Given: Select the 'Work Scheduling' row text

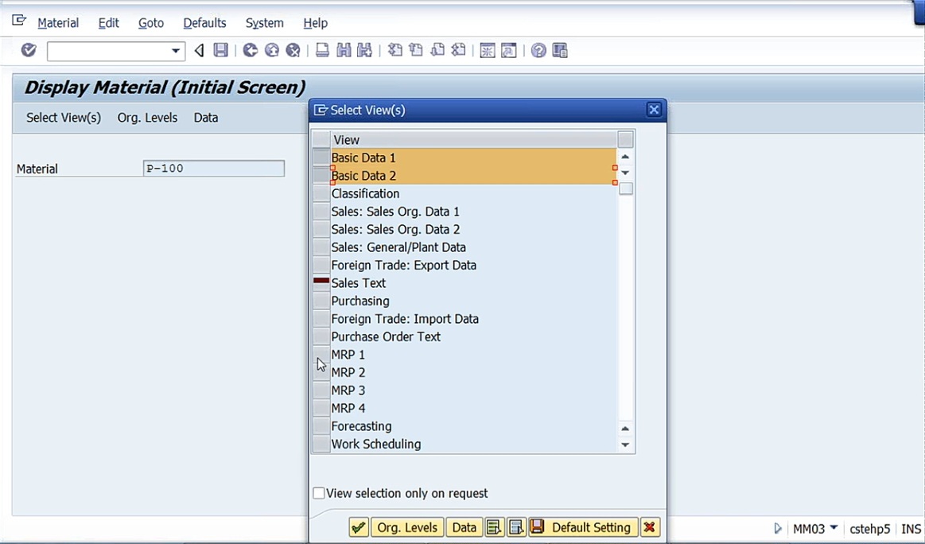Looking at the screenshot, I should coord(375,444).
